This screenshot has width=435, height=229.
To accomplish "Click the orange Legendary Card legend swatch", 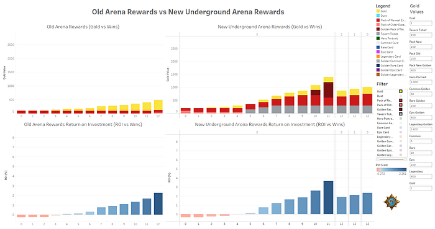I will pos(378,56).
